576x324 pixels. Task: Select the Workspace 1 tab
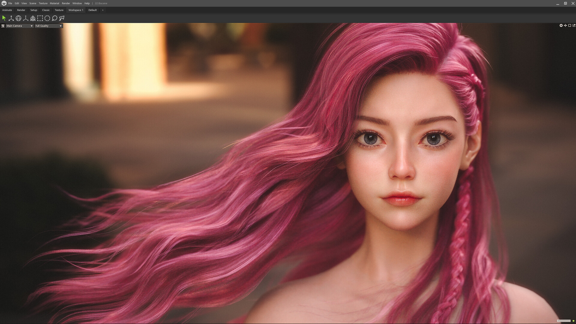click(76, 10)
